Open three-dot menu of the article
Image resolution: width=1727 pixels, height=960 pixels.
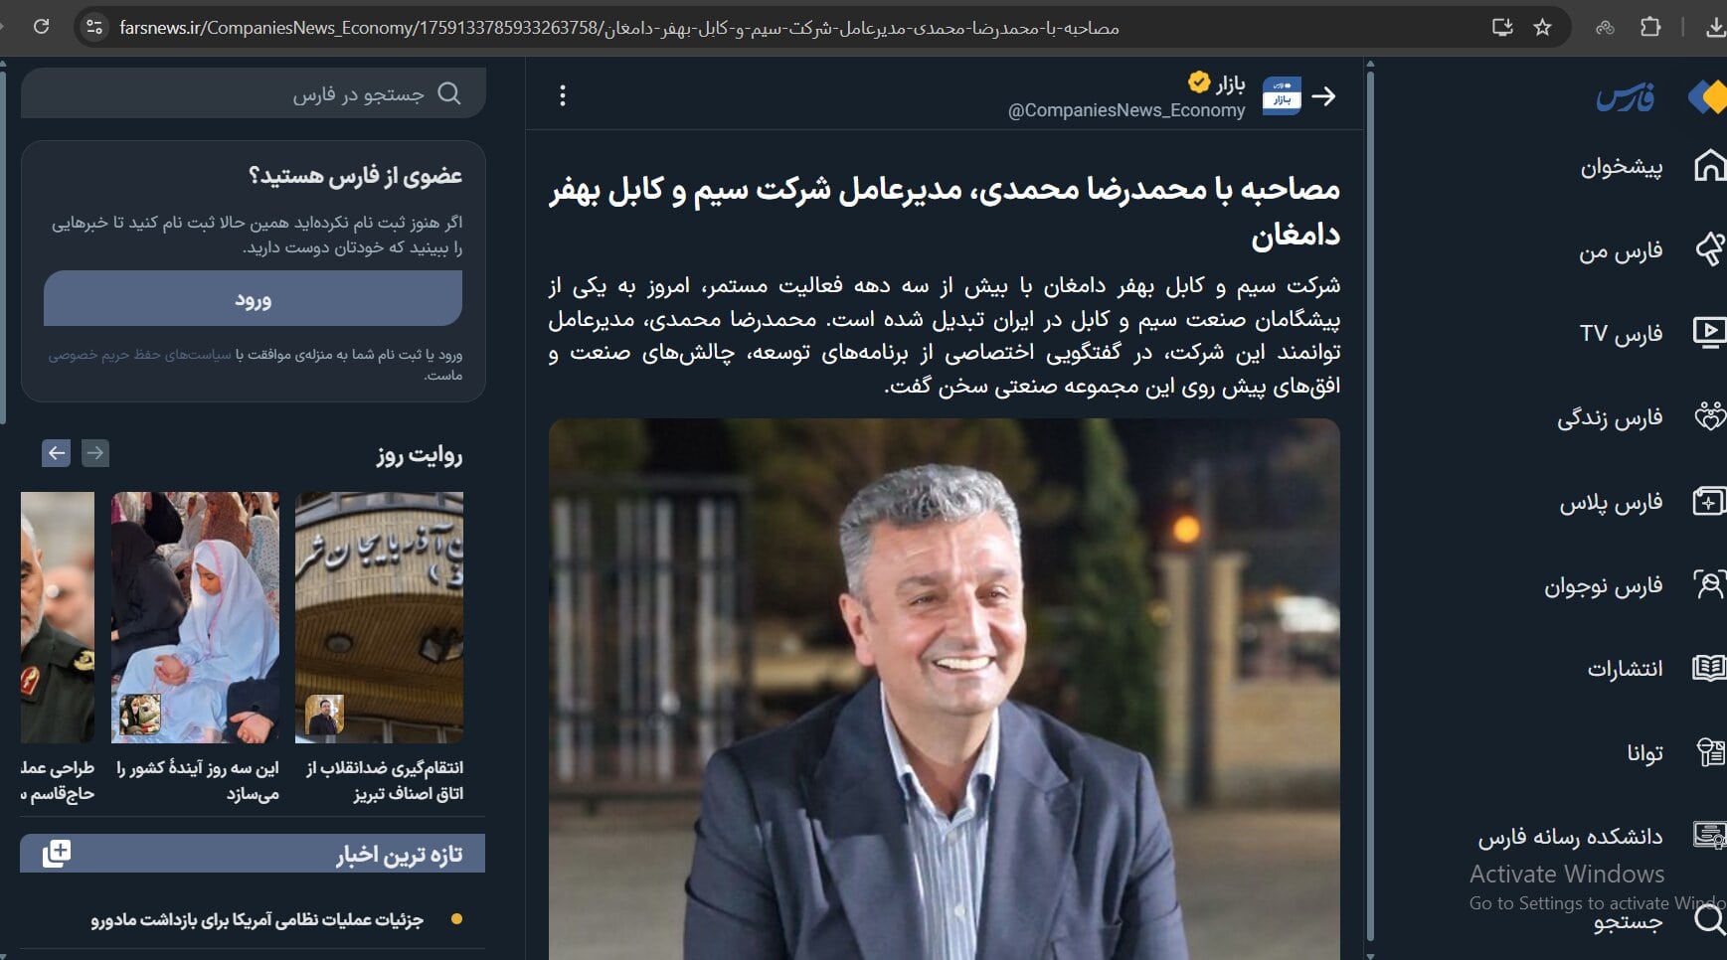tap(563, 95)
